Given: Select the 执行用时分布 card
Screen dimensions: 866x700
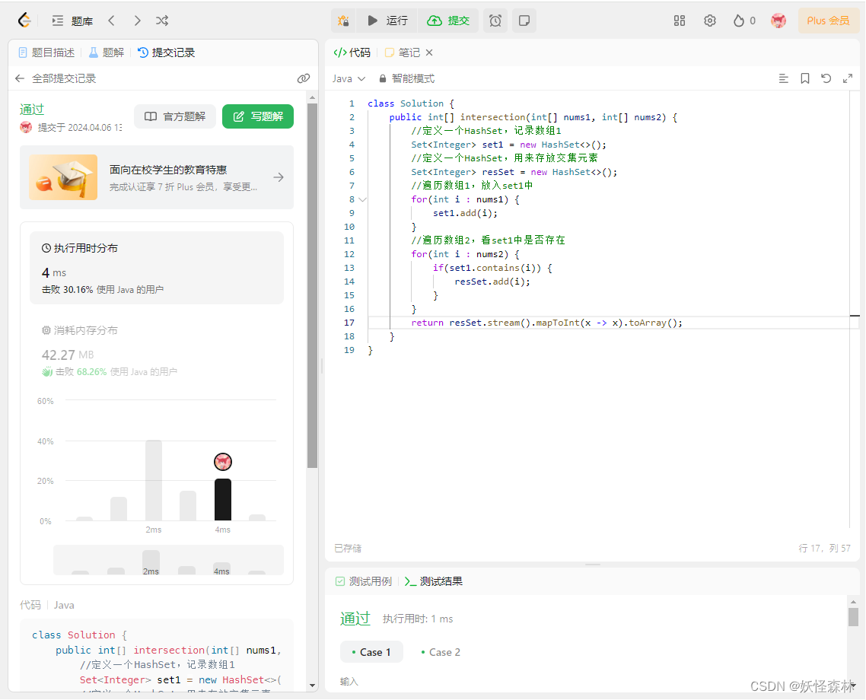Looking at the screenshot, I should pos(157,269).
